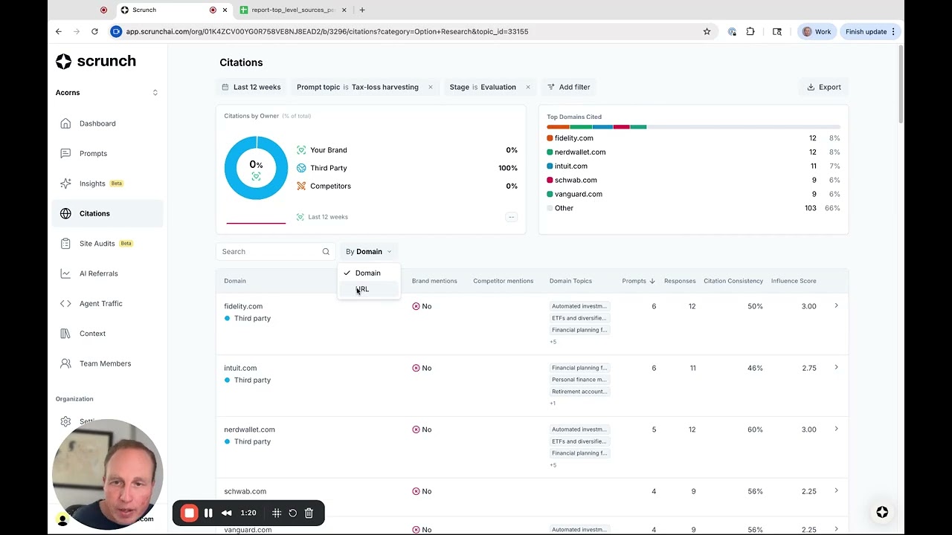Click the Citation Consistency column header
Image resolution: width=952 pixels, height=535 pixels.
pos(733,281)
